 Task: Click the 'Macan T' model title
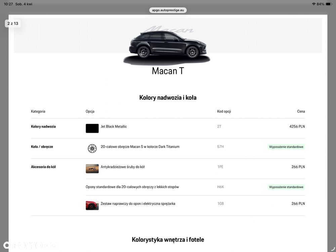tap(168, 71)
